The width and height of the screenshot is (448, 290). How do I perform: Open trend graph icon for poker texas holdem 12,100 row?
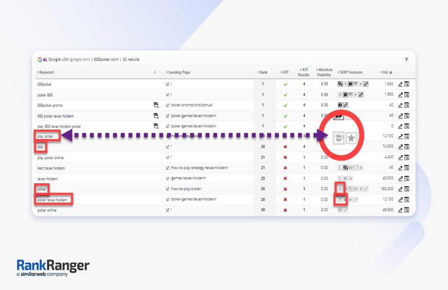click(400, 199)
